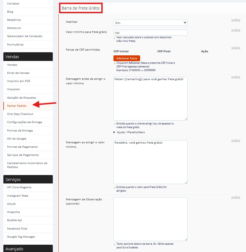Open Facebook Pixel configuration

[17, 229]
